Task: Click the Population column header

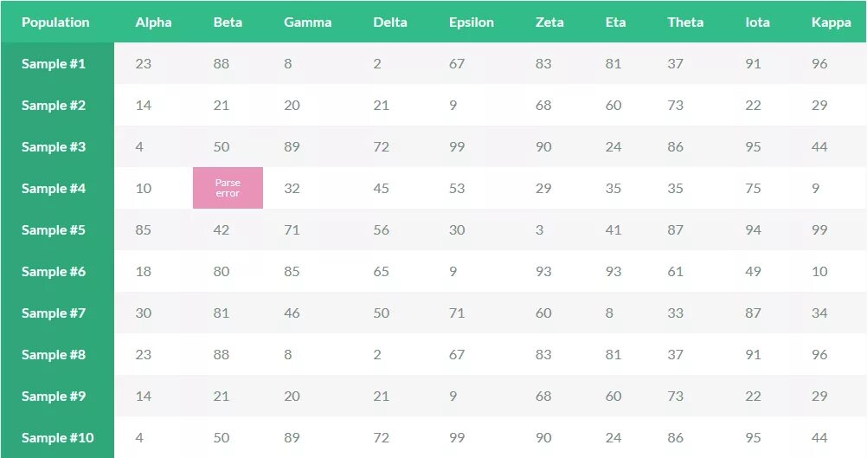Action: coord(55,23)
